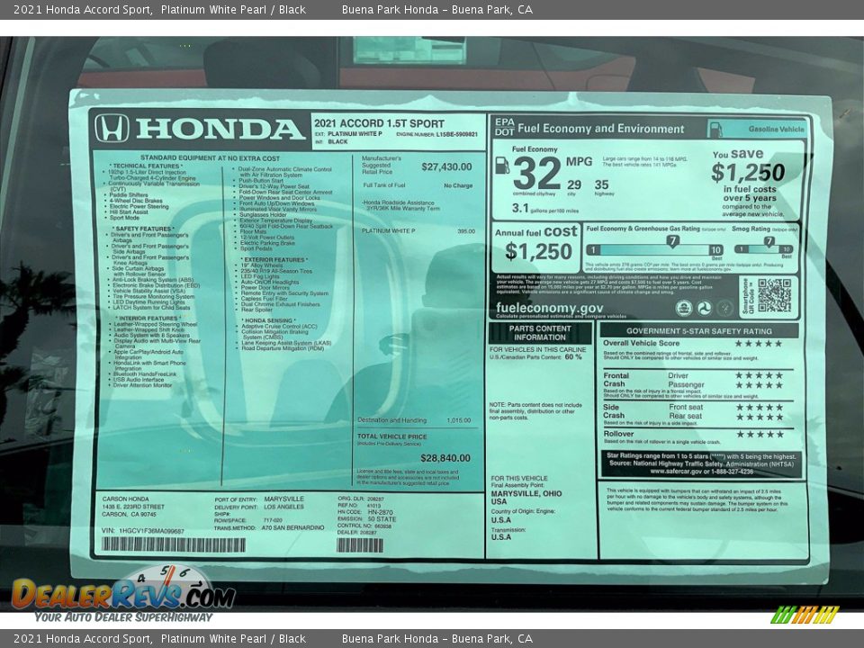Click the '2021 Honda Accord Sport' title in top caption

(x=83, y=9)
